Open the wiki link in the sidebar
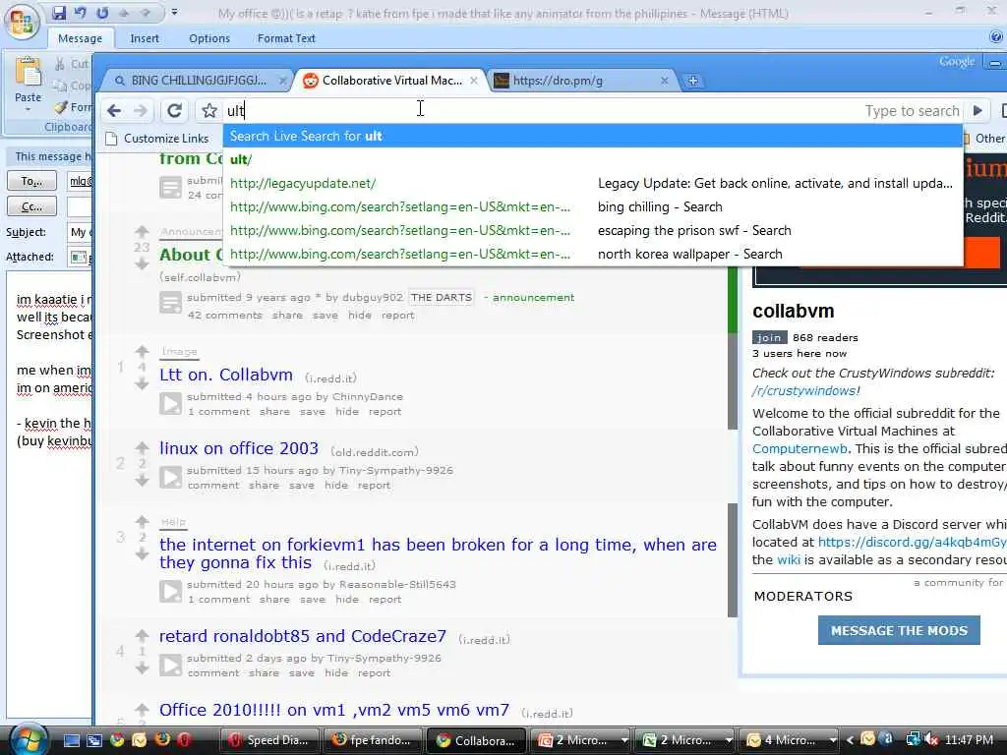This screenshot has width=1007, height=755. pyautogui.click(x=789, y=559)
